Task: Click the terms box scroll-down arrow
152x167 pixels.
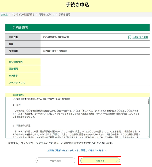Action: [x=148, y=136]
